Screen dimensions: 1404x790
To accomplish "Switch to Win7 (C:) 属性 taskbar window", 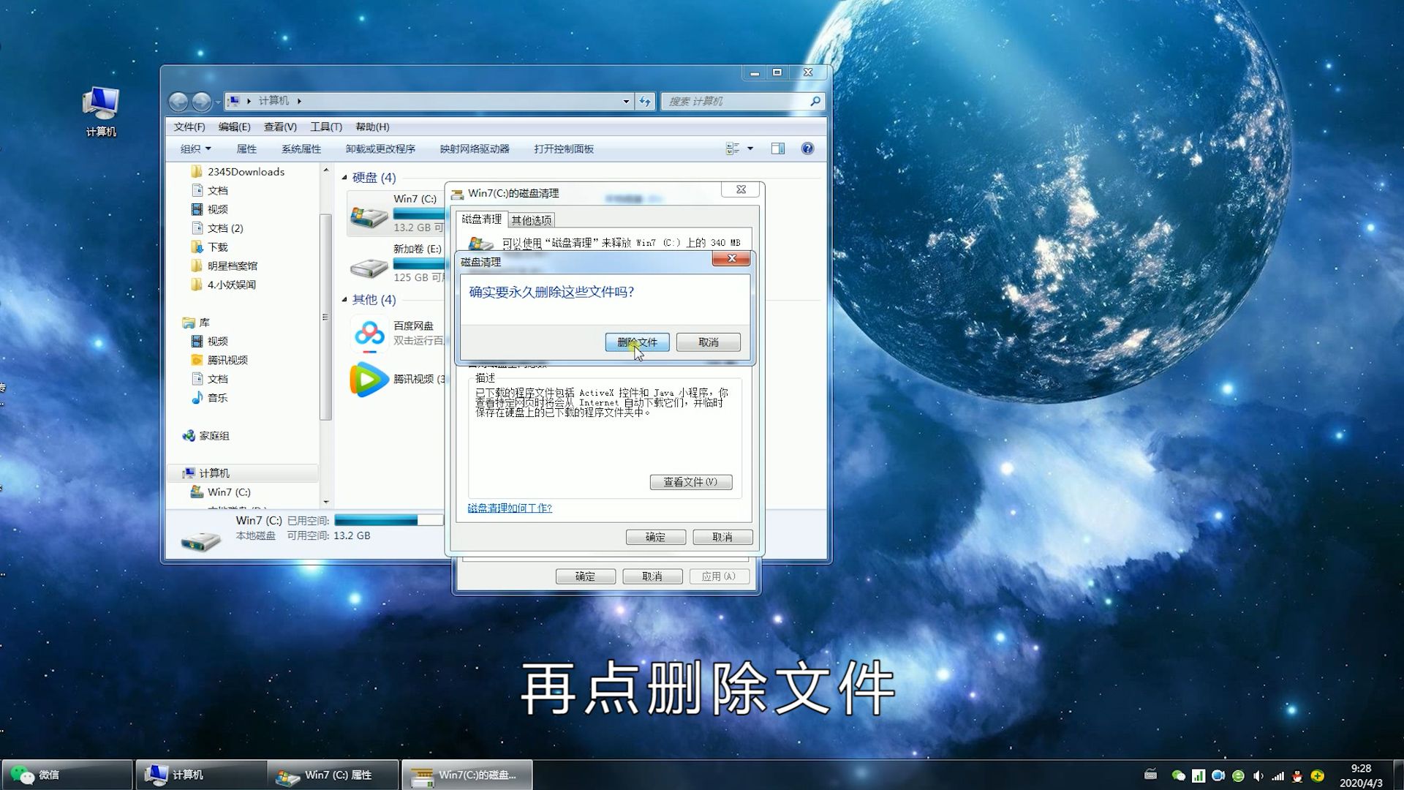I will coord(333,775).
